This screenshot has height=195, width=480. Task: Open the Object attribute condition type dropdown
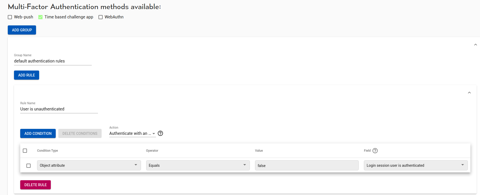(x=89, y=165)
